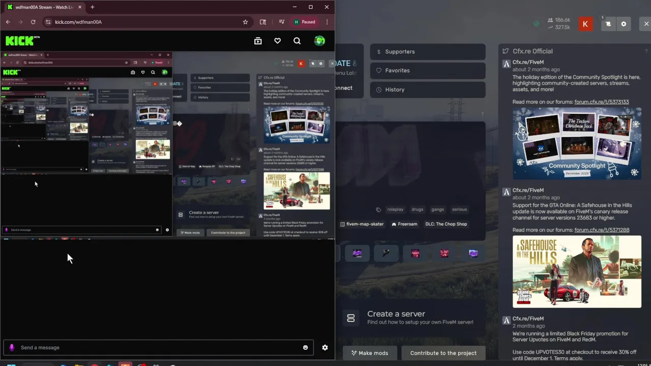Open the Chrome media controls icon
The height and width of the screenshot is (366, 651).
[x=282, y=22]
